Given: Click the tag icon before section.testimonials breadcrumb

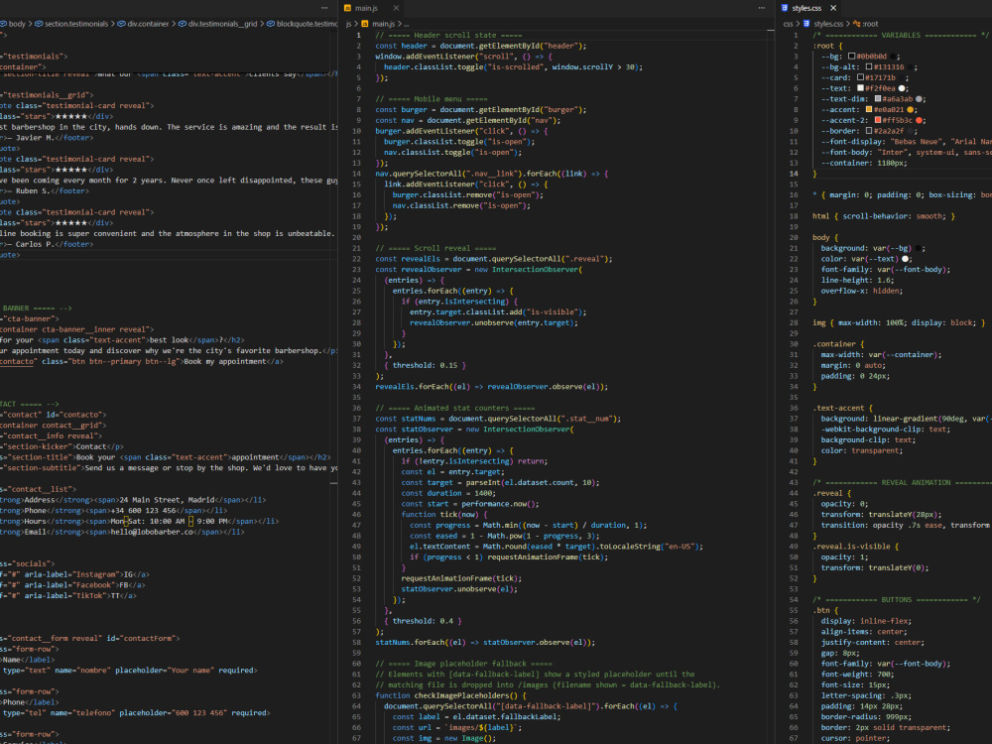Looking at the screenshot, I should 39,24.
